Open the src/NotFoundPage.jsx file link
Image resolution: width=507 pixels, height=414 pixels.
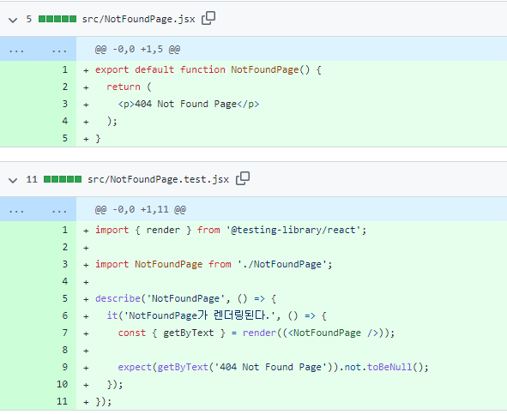[138, 19]
